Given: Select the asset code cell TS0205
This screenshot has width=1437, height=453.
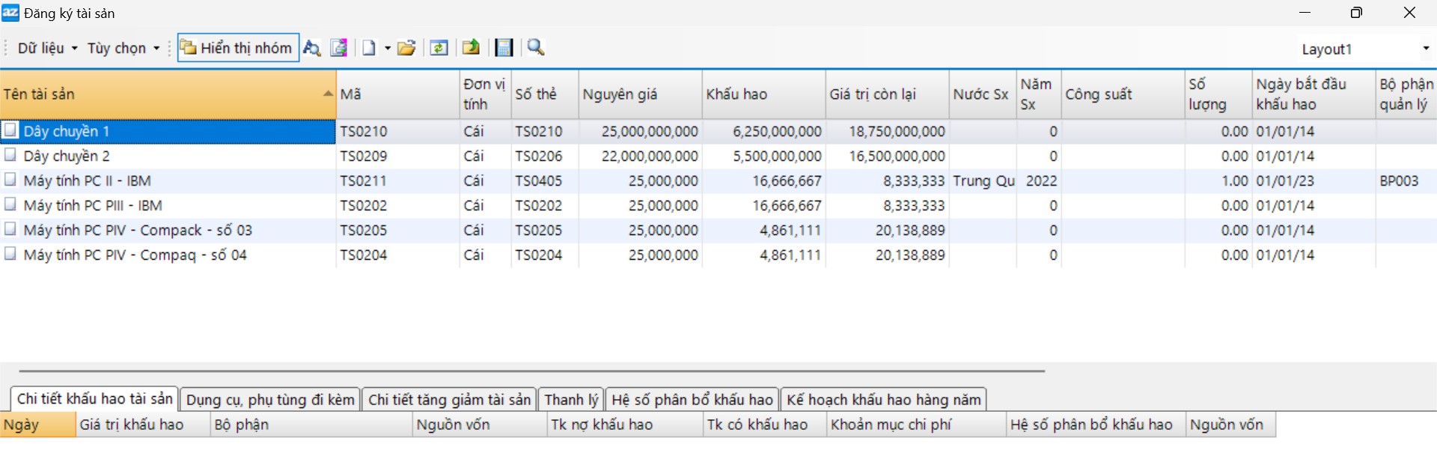Looking at the screenshot, I should [x=364, y=230].
